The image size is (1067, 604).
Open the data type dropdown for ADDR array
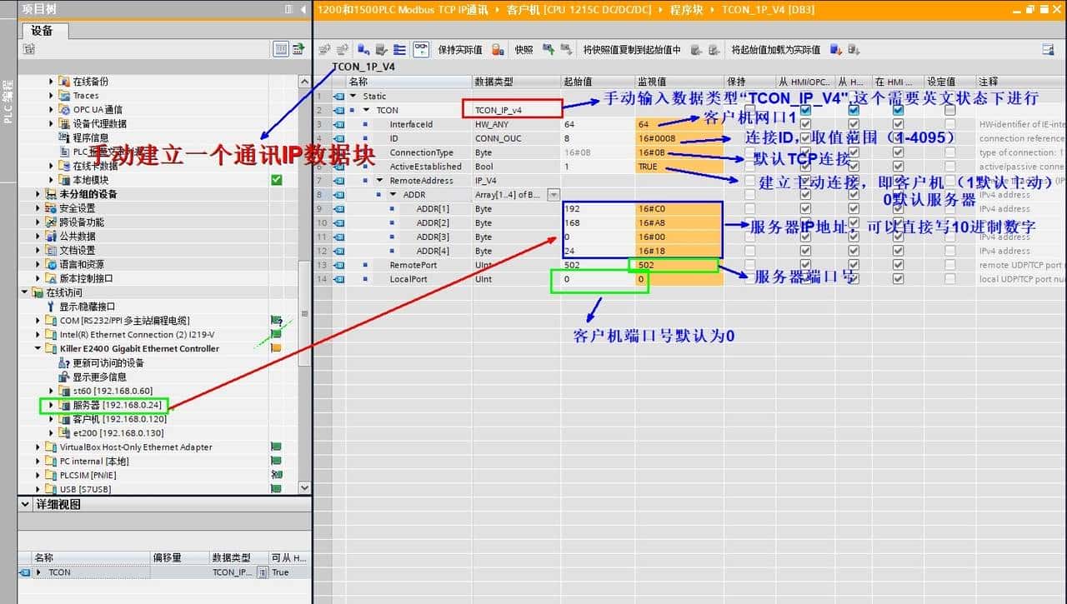552,193
